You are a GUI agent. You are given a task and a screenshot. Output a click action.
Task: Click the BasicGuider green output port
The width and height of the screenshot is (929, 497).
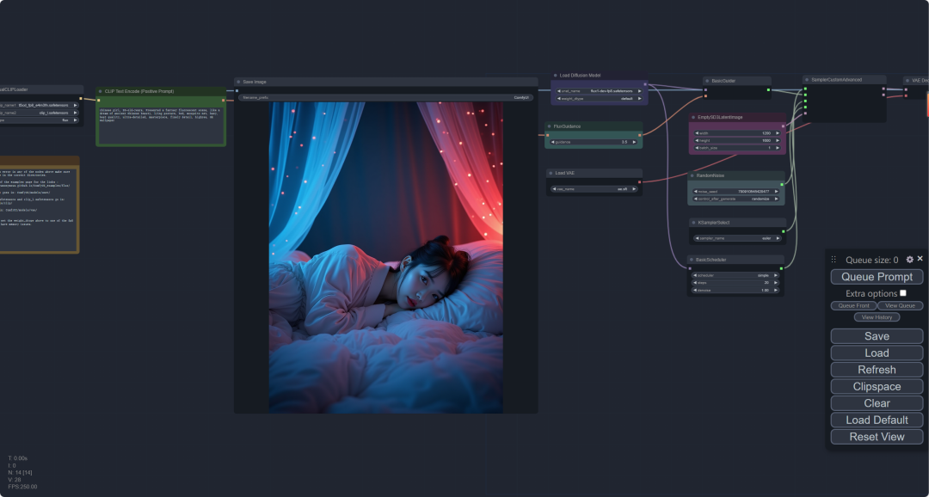tap(768, 90)
